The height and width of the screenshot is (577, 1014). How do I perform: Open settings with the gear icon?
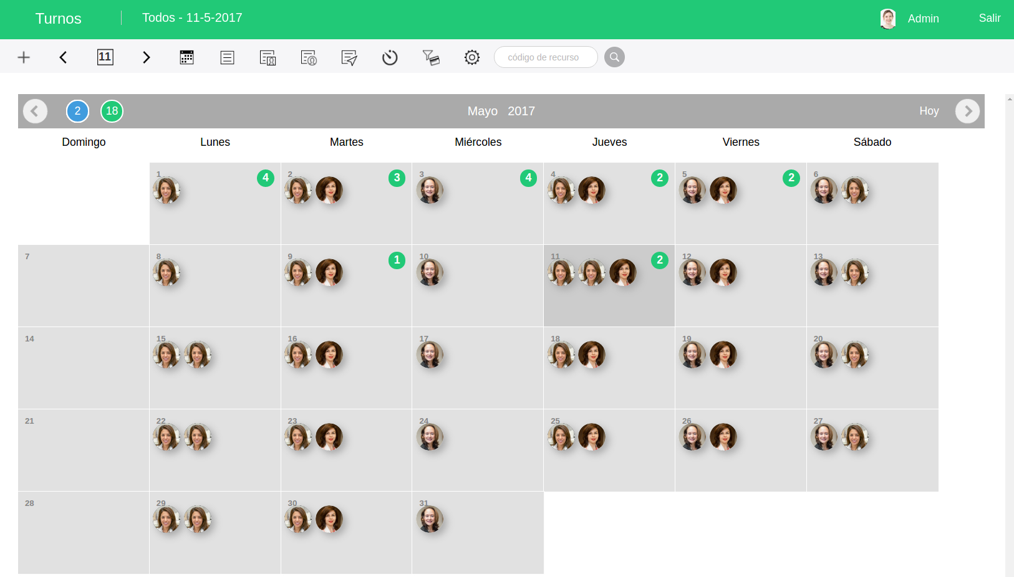point(472,57)
